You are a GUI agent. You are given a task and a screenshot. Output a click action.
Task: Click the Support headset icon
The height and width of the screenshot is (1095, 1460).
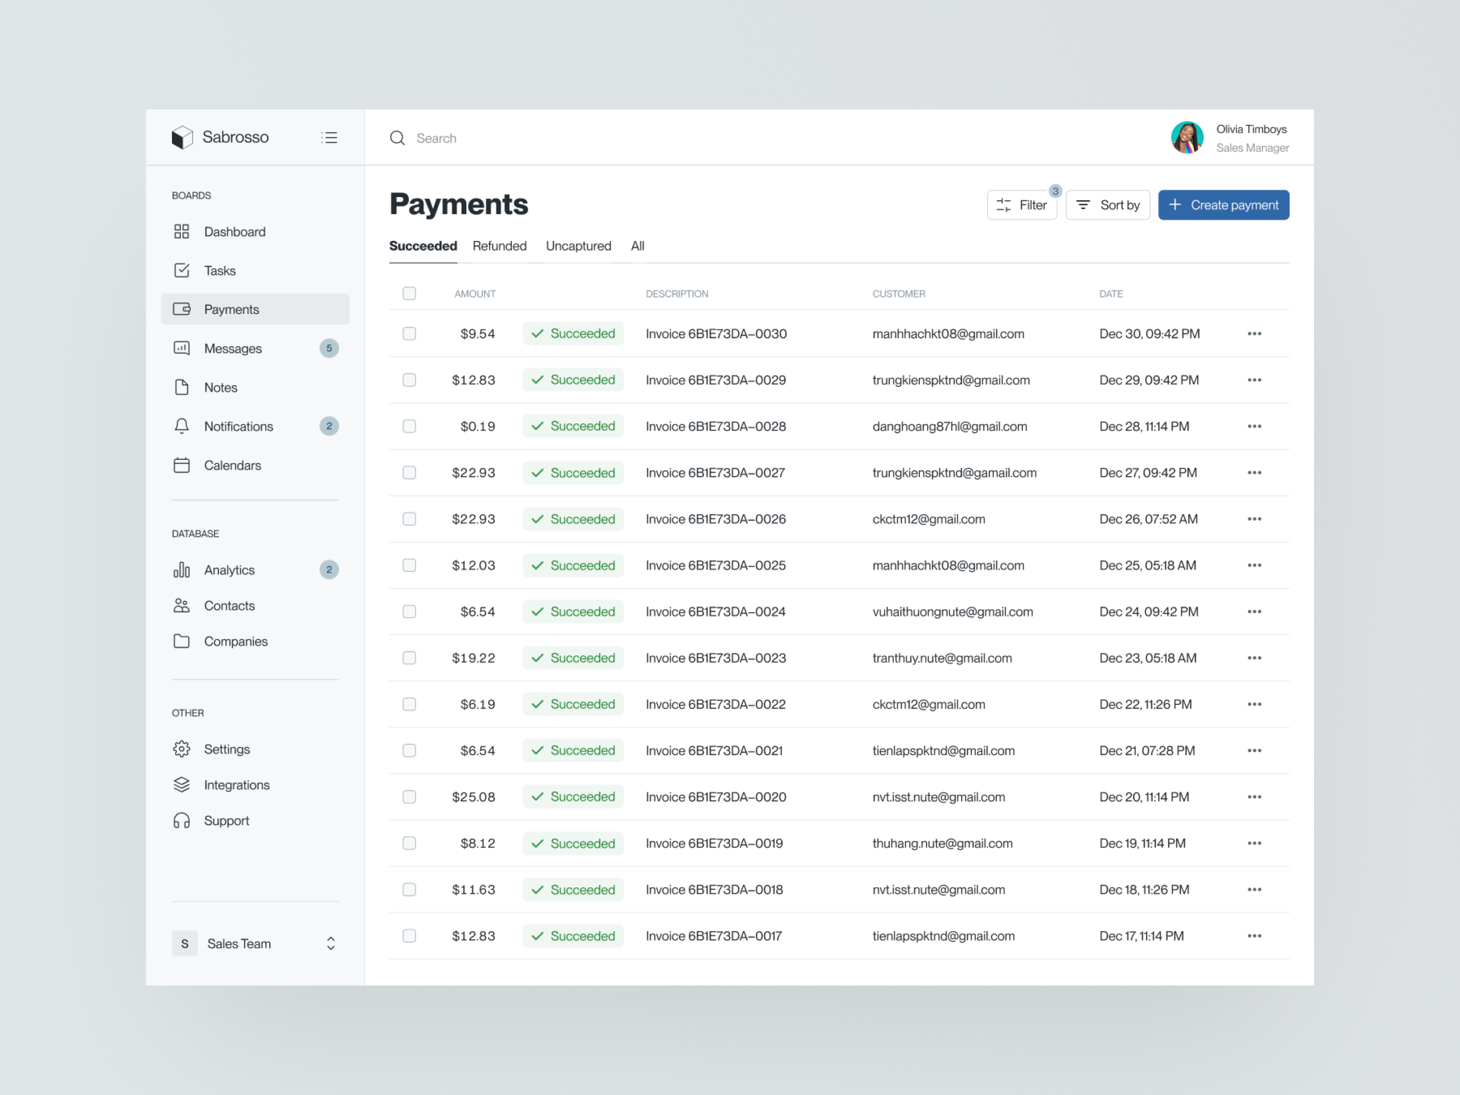[182, 820]
